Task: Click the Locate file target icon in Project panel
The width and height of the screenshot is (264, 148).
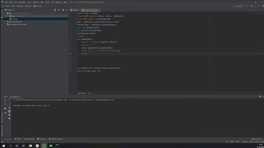Action: pos(55,10)
